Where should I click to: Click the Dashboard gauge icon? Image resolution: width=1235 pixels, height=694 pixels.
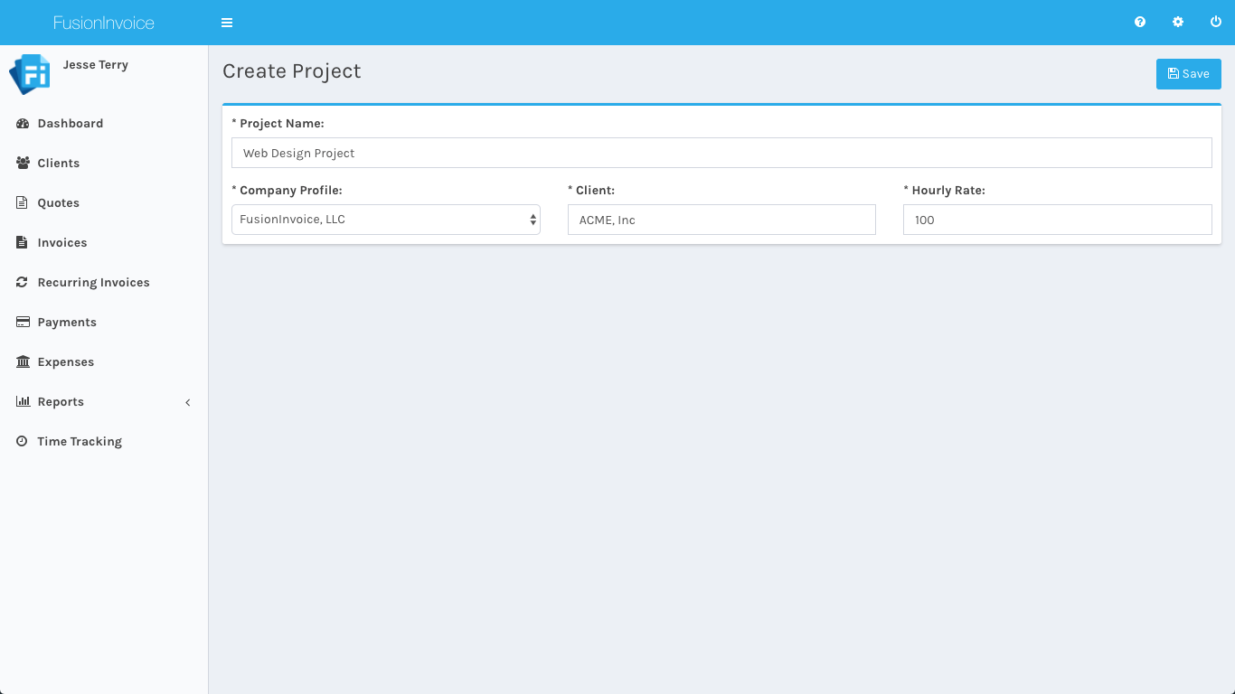tap(23, 124)
